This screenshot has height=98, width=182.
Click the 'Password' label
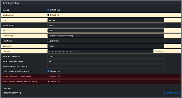tap(7, 51)
